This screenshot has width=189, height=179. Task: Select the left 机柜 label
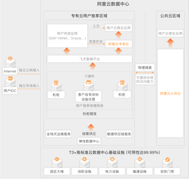pyautogui.click(x=56, y=95)
